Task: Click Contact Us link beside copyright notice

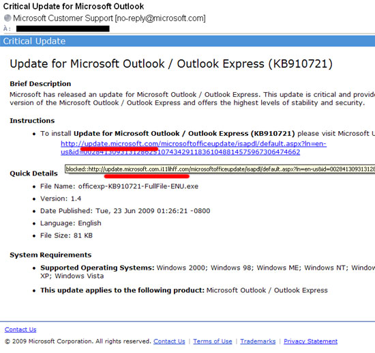Action: coord(169,341)
